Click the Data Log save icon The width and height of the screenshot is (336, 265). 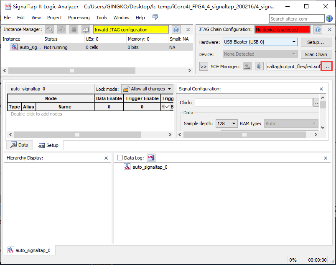click(x=151, y=158)
